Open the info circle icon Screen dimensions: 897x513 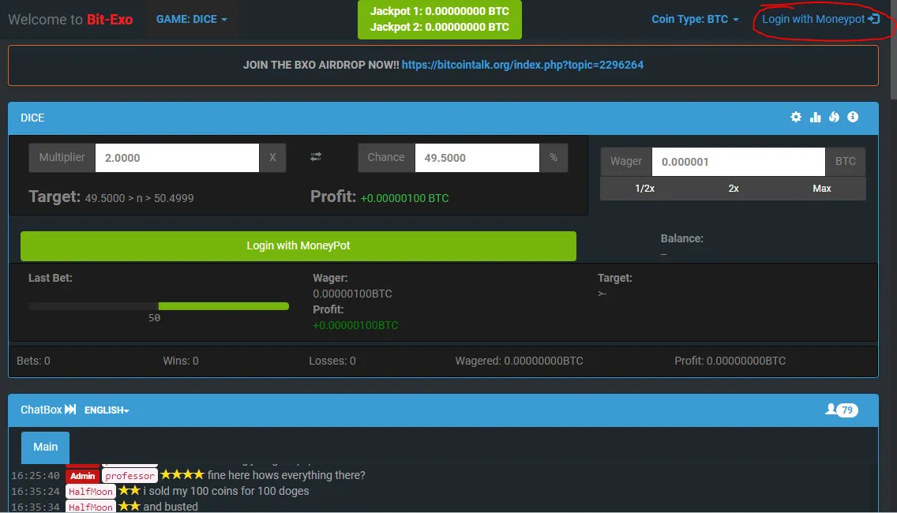(x=853, y=117)
